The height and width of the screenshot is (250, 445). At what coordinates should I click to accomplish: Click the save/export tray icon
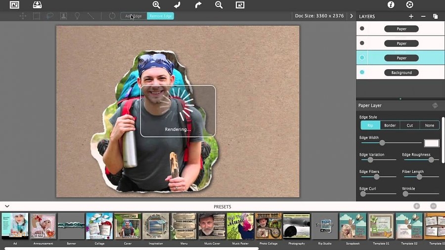pos(37,5)
